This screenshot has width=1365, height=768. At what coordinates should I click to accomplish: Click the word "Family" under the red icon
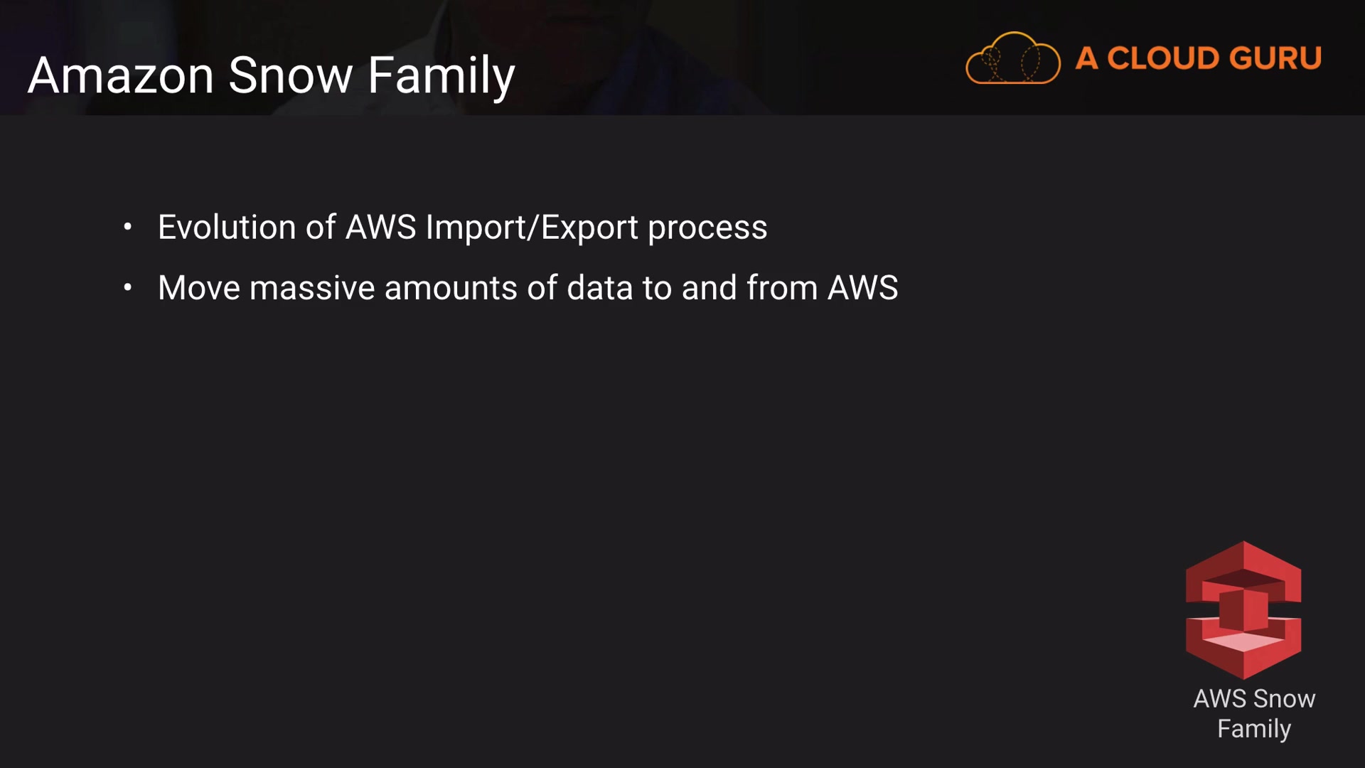[1254, 729]
